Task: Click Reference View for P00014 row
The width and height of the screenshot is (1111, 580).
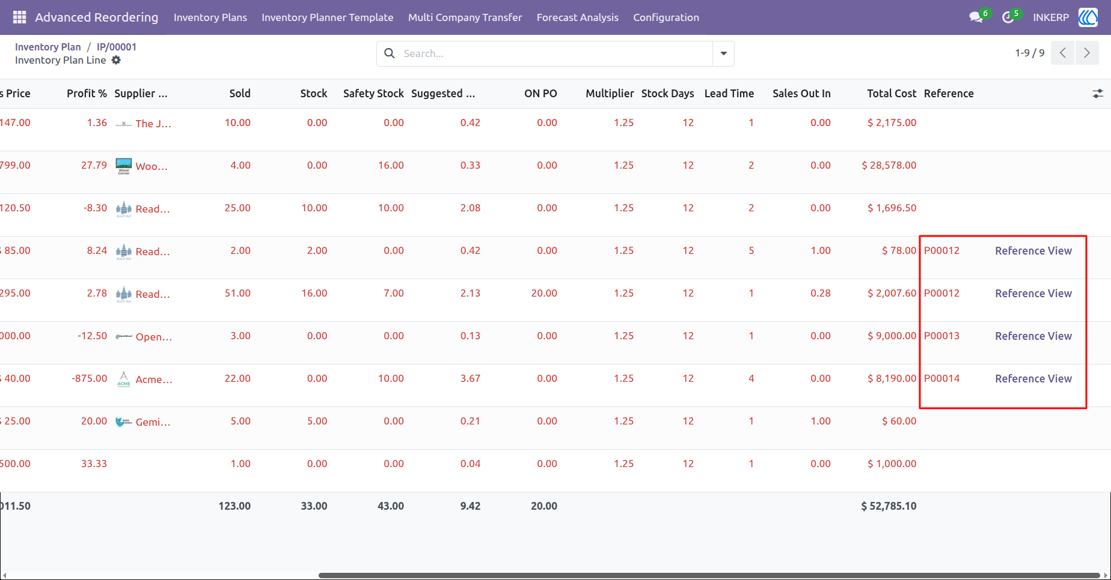Action: click(1033, 379)
